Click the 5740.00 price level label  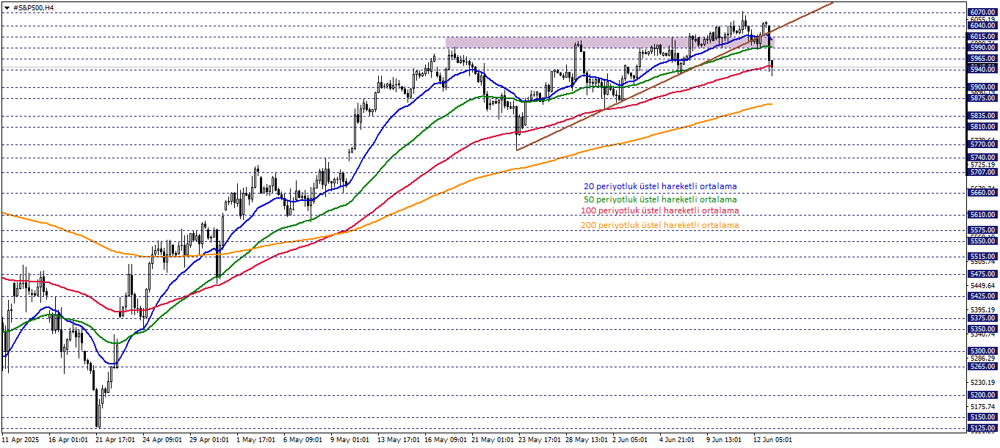pyautogui.click(x=982, y=157)
